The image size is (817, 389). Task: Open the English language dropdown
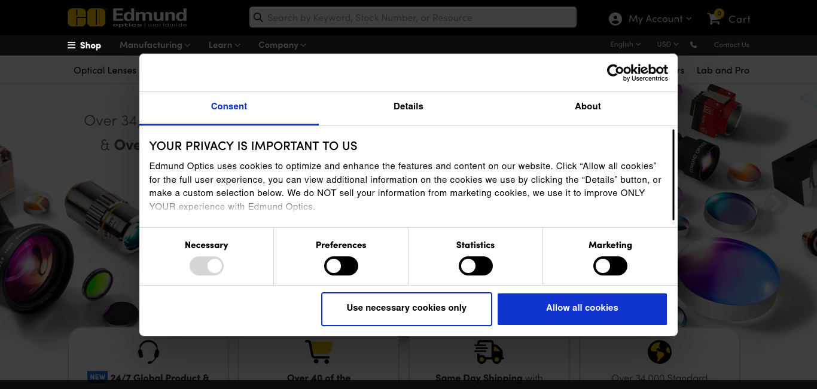tap(626, 44)
